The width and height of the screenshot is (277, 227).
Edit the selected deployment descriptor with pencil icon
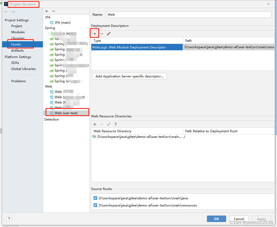coord(108,33)
